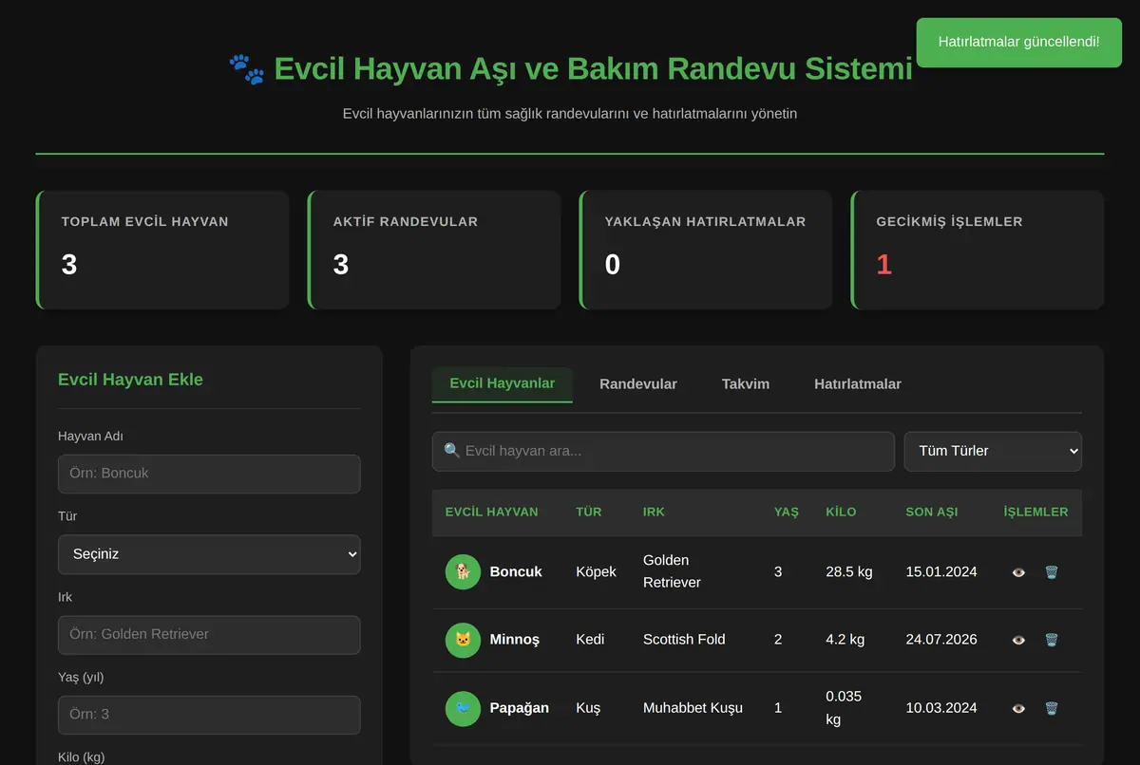The height and width of the screenshot is (765, 1140).
Task: Click the 'Muhabbet Kuşu' breed cell
Action: coord(693,708)
